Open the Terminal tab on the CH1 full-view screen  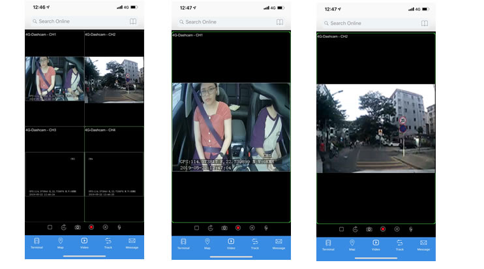pos(183,244)
